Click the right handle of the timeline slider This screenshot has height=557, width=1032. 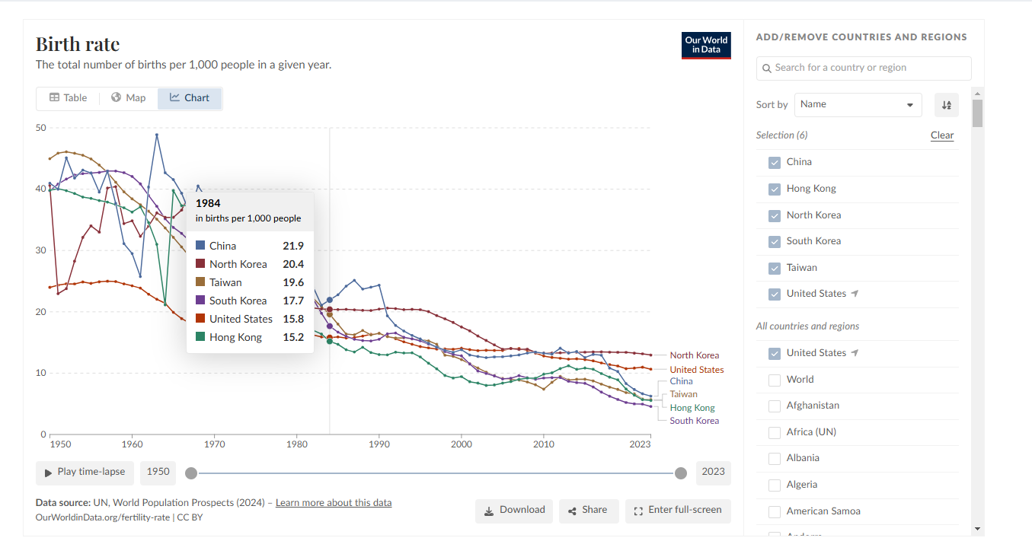681,473
